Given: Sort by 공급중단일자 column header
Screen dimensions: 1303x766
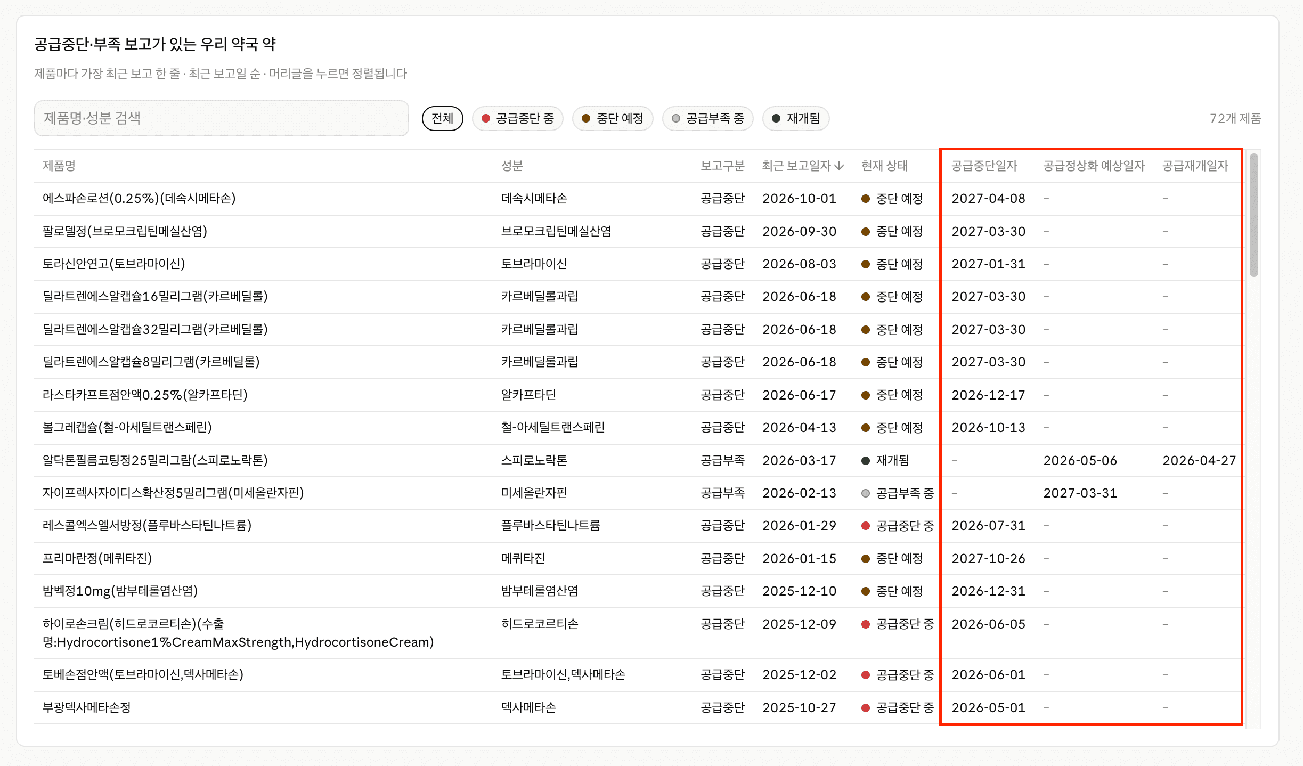Looking at the screenshot, I should click(984, 166).
